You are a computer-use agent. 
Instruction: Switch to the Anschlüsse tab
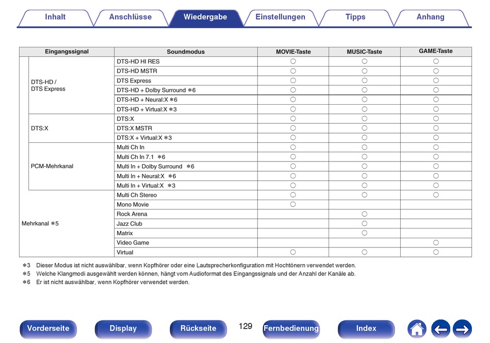point(130,17)
